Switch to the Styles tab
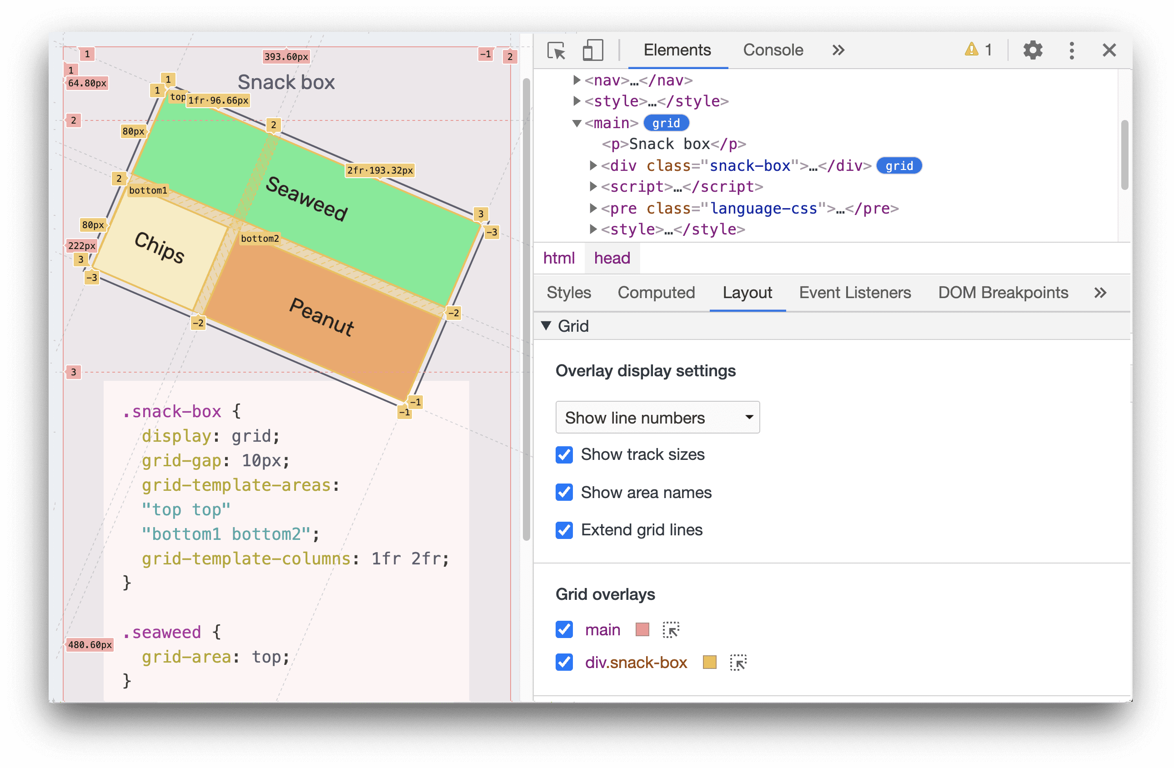1174x768 pixels. click(x=568, y=292)
